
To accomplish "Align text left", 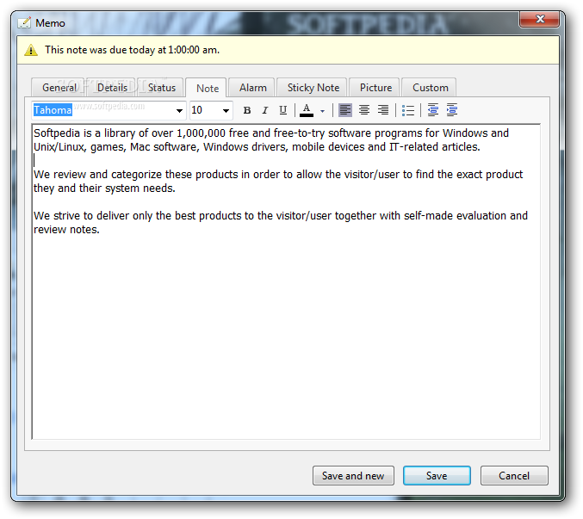I will (345, 110).
